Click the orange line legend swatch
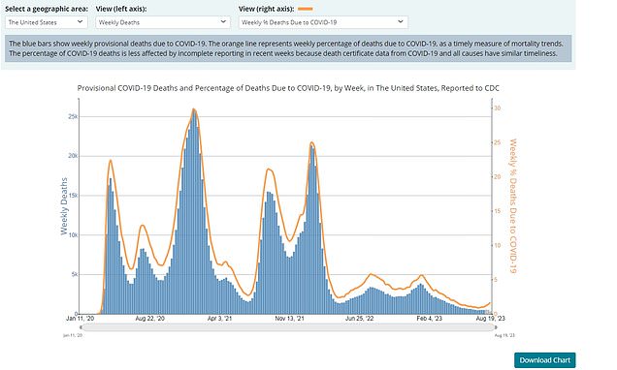Screen dimensions: 617x370 306,9
